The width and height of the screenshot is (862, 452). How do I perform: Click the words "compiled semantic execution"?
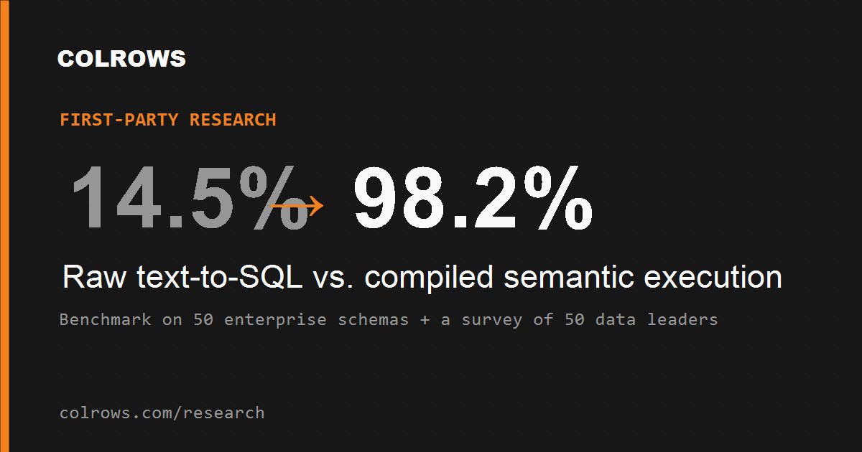click(x=573, y=278)
